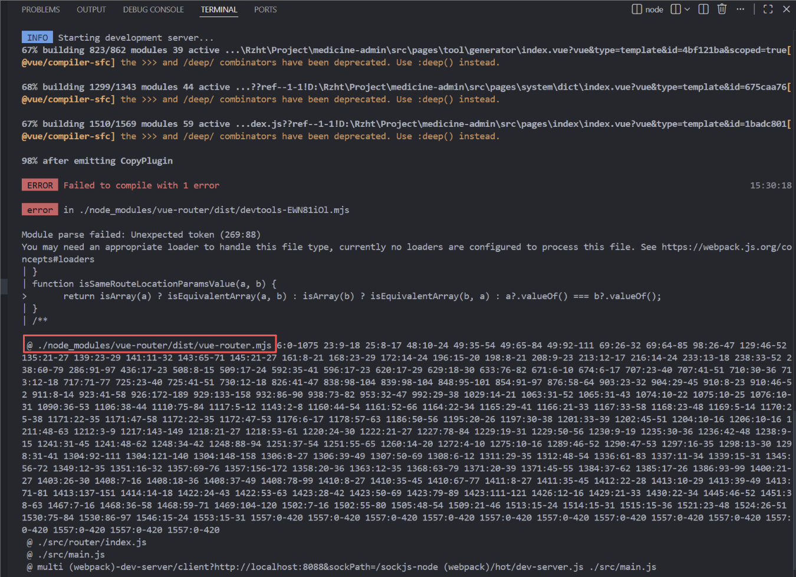Click the '67% building 1510/1569 modules' line
Image resolution: width=796 pixels, height=577 pixels.
[406, 124]
